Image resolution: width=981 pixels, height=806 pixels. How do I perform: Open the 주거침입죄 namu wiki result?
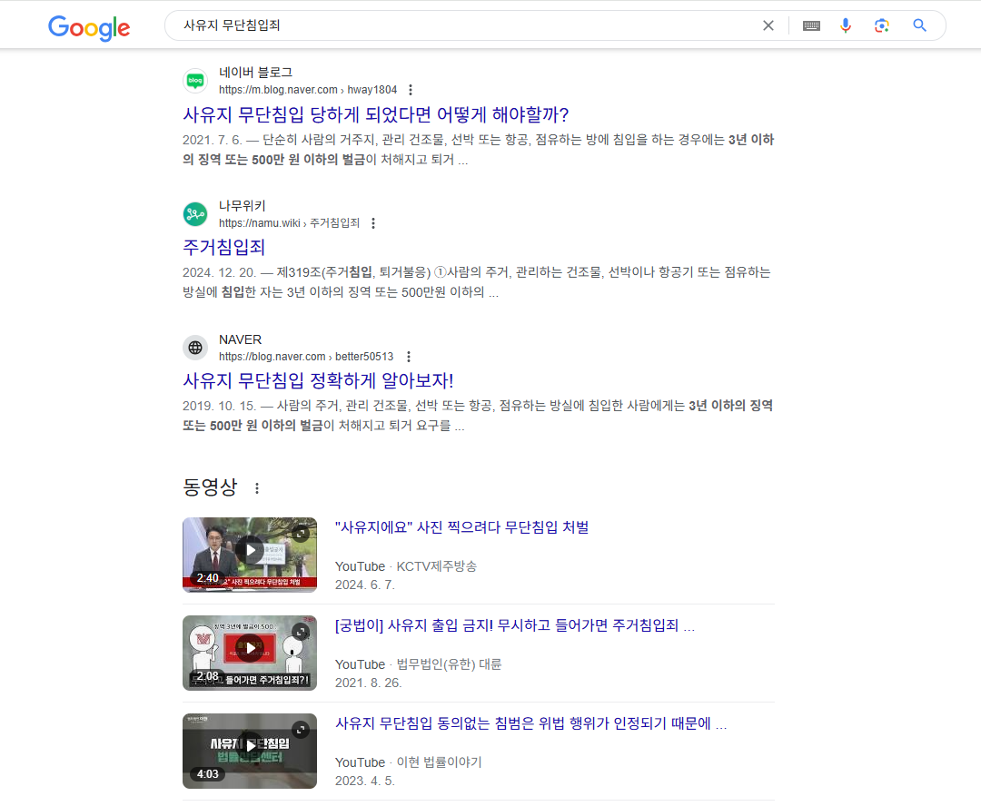click(224, 248)
